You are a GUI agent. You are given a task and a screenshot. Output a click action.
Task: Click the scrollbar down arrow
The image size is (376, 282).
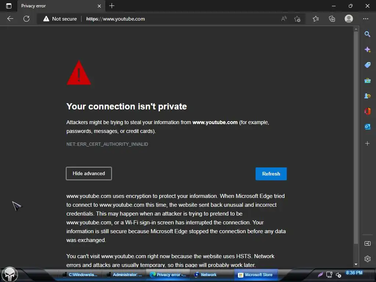[356, 264]
